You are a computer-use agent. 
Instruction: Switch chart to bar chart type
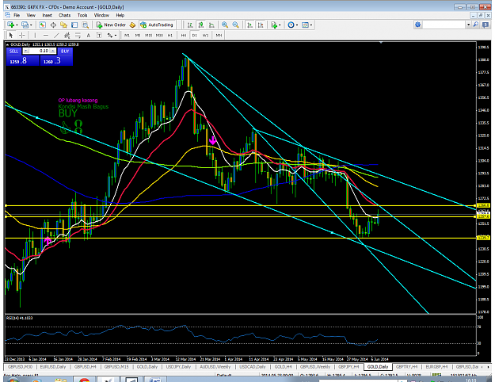pos(190,25)
